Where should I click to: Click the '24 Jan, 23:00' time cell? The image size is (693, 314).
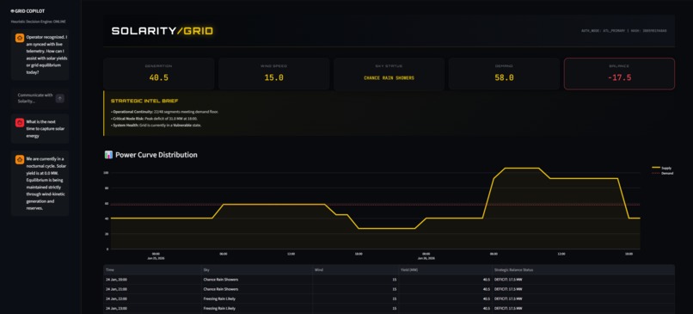point(152,308)
